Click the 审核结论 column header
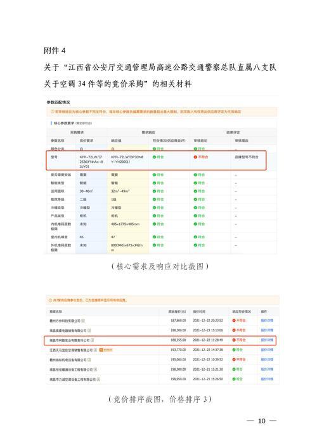This screenshot has height=448, width=317. click(x=200, y=141)
